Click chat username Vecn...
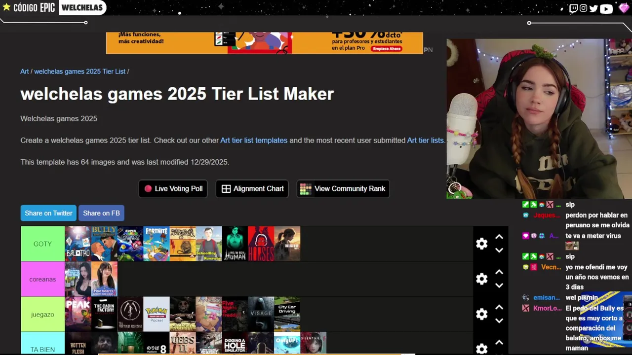Viewport: 632px width, 355px height. coord(551,267)
